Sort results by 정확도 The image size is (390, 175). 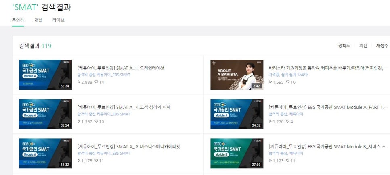point(344,46)
